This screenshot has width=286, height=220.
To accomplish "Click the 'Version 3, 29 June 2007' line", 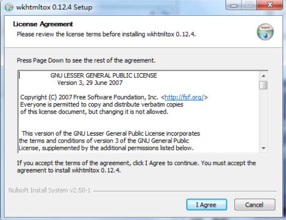I will click(90, 83).
